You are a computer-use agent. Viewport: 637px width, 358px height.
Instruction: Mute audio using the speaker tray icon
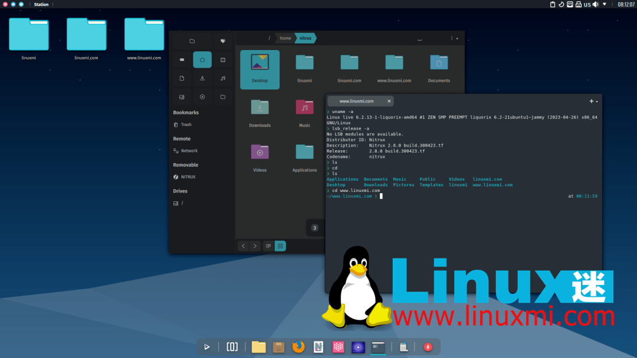coord(596,4)
